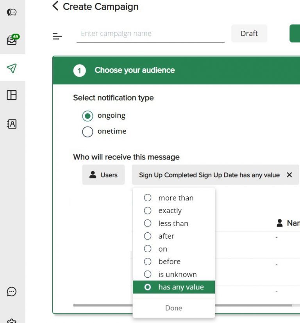Click the Draft status button
The height and width of the screenshot is (323, 300).
249,34
